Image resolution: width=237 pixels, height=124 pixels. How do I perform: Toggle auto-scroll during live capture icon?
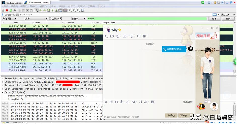61,10
